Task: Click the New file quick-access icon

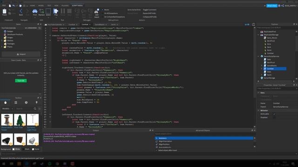Action: 10,6
